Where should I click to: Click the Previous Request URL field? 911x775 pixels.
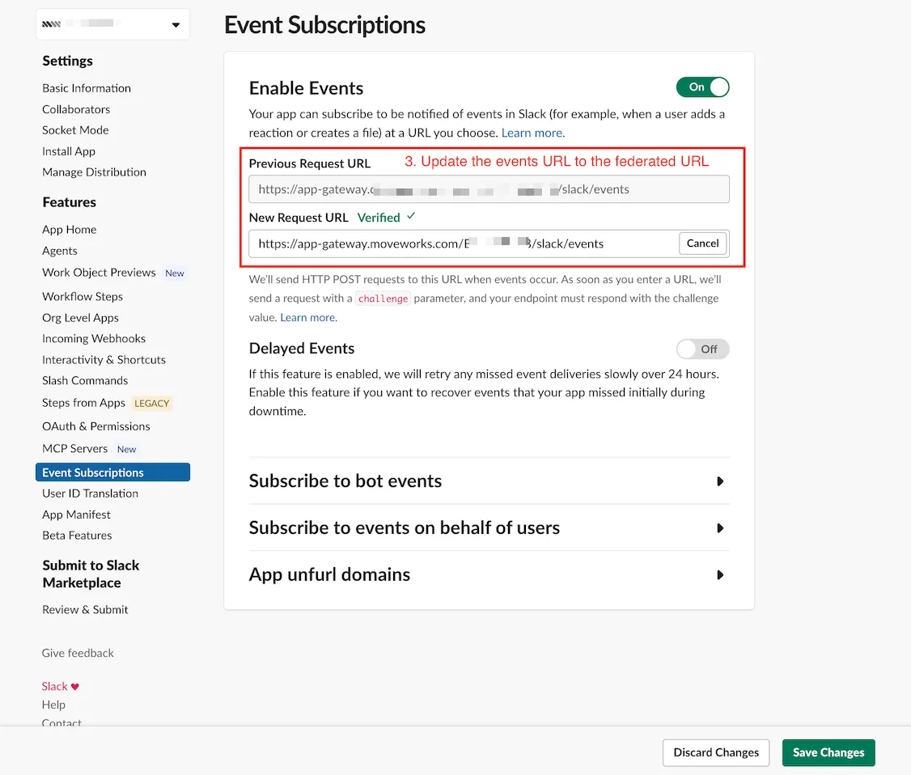coord(489,189)
